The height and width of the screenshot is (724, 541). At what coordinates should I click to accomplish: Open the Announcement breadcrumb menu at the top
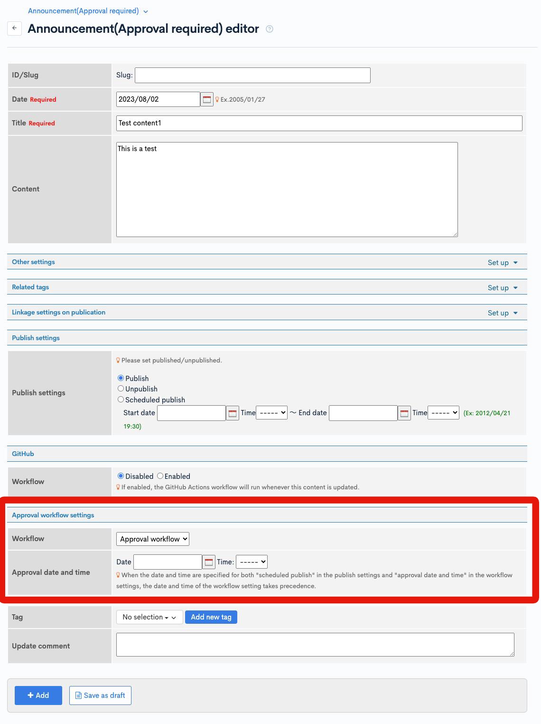(145, 10)
